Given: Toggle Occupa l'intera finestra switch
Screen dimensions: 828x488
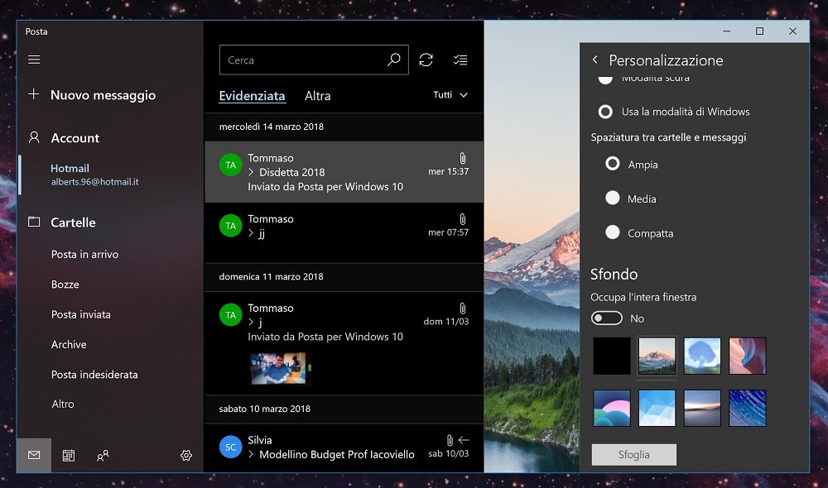Looking at the screenshot, I should (x=606, y=318).
